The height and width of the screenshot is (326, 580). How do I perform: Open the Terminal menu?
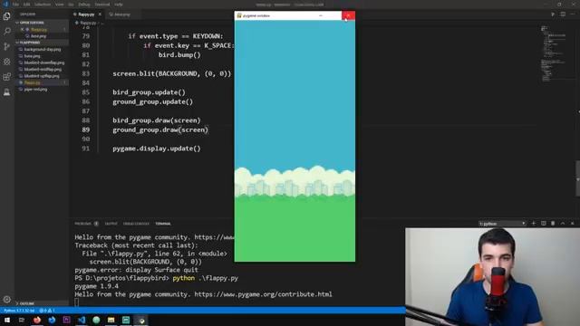pyautogui.click(x=102, y=5)
